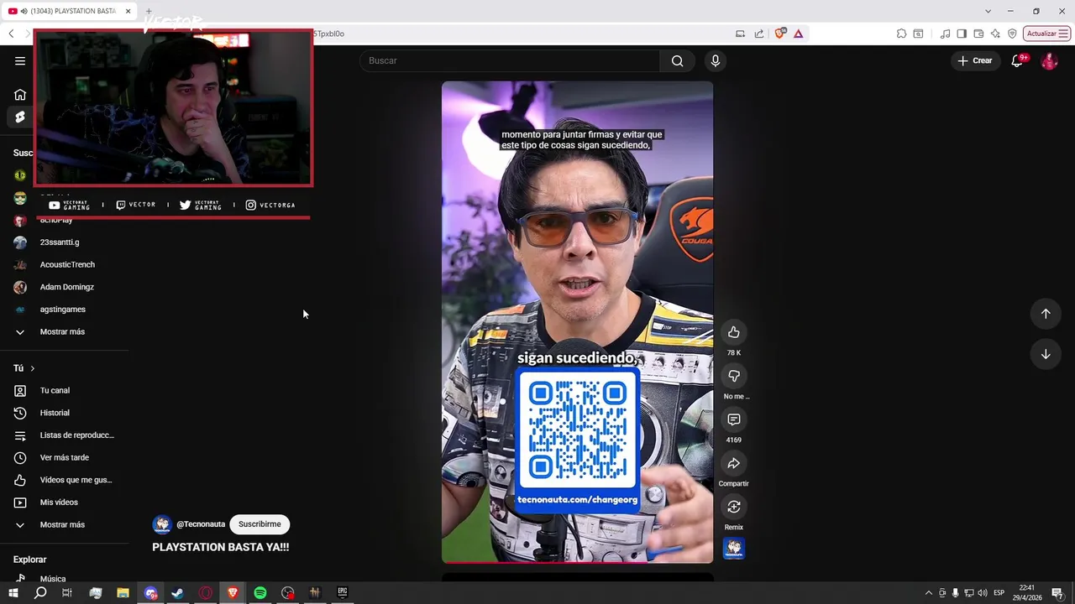Subscribe to Tecnonauta with Suscribirme
This screenshot has width=1075, height=604.
pyautogui.click(x=260, y=524)
